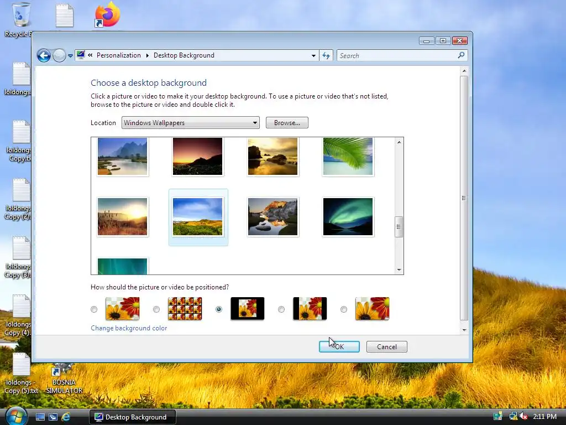Select the sunrise wheat field wallpaper
Screen dimensions: 566x425
(122, 217)
